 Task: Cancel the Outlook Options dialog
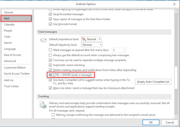(x=170, y=122)
